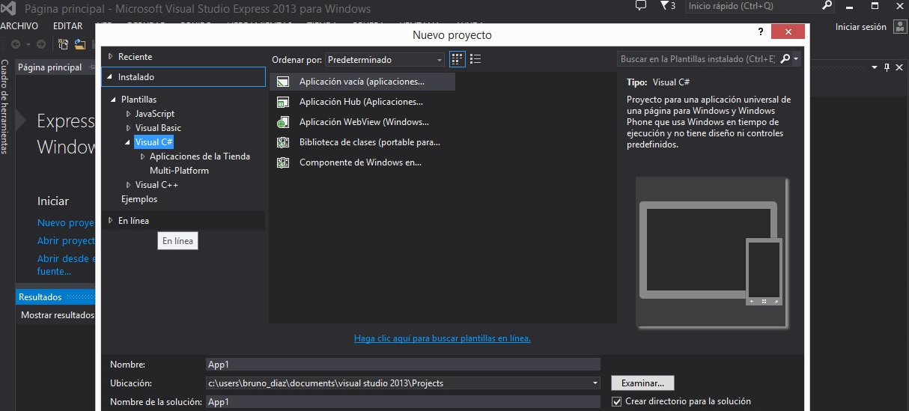Switch templates to small icons view
Image resolution: width=909 pixels, height=411 pixels.
[457, 59]
